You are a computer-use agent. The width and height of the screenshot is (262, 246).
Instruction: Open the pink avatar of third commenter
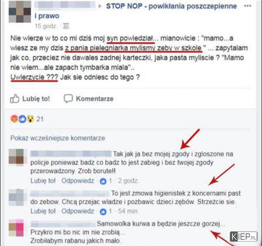point(16,228)
